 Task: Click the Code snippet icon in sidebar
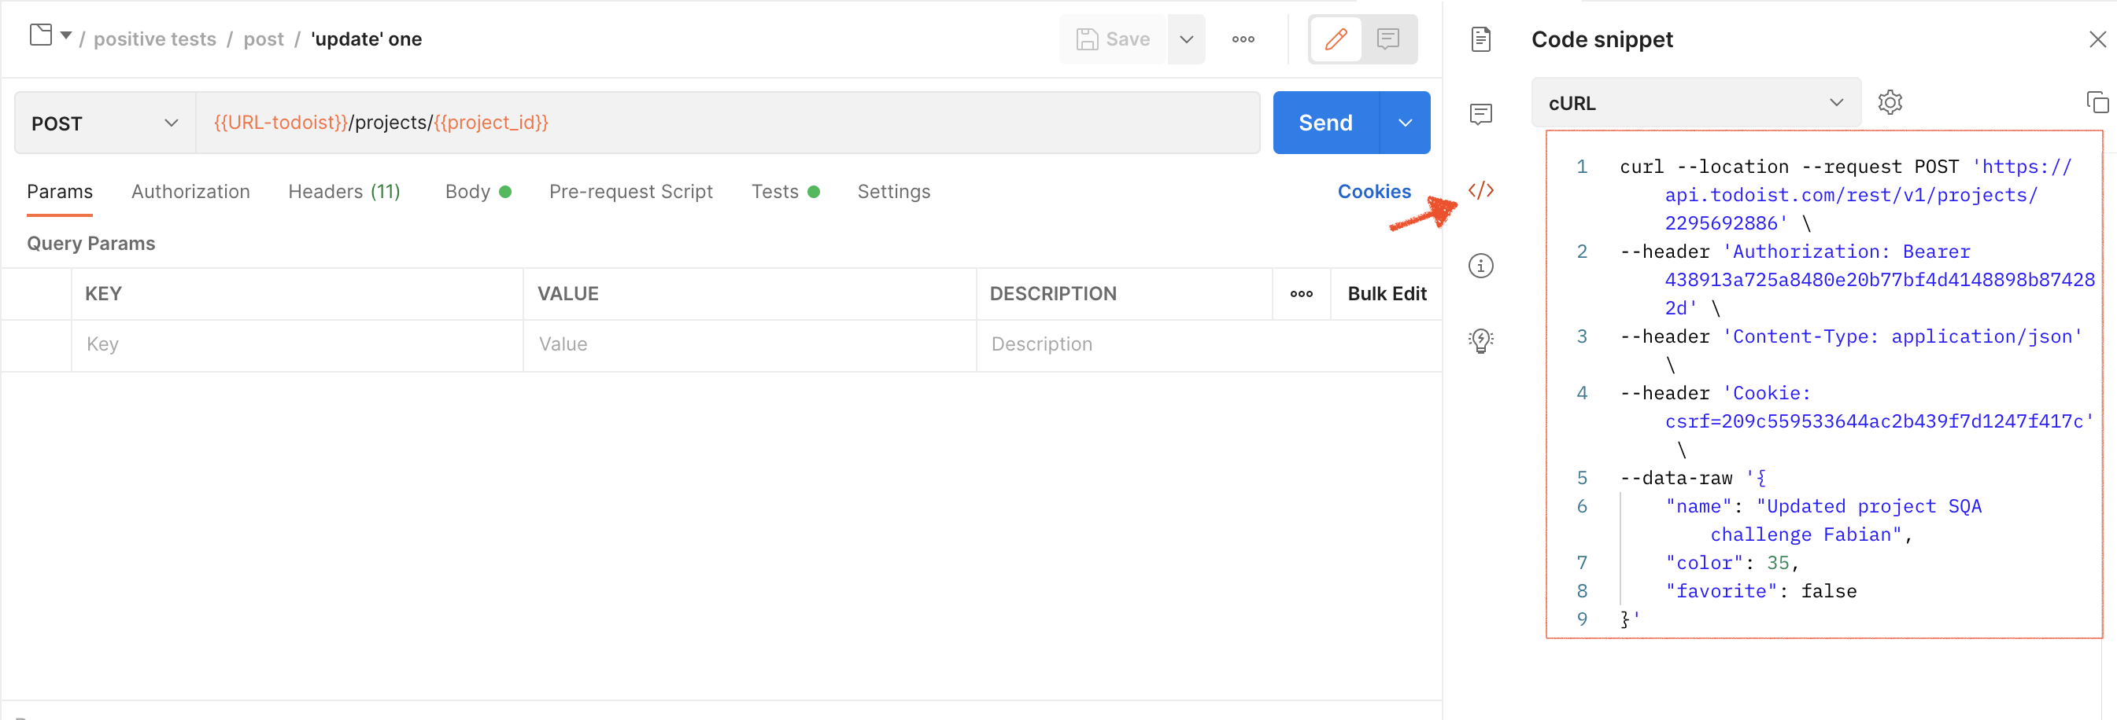[x=1480, y=190]
